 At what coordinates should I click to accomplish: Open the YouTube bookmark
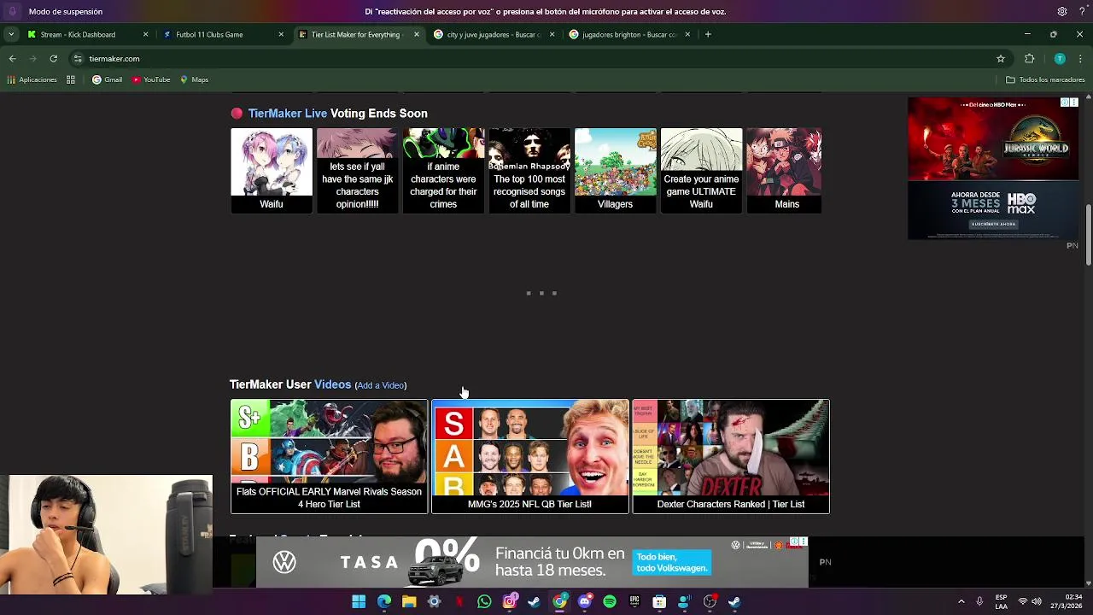[150, 79]
